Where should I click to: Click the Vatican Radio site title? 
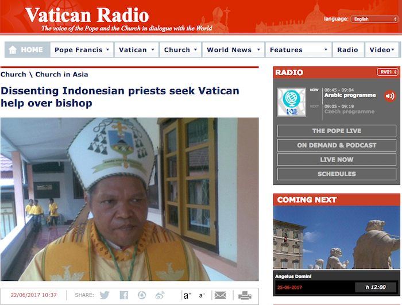point(87,15)
